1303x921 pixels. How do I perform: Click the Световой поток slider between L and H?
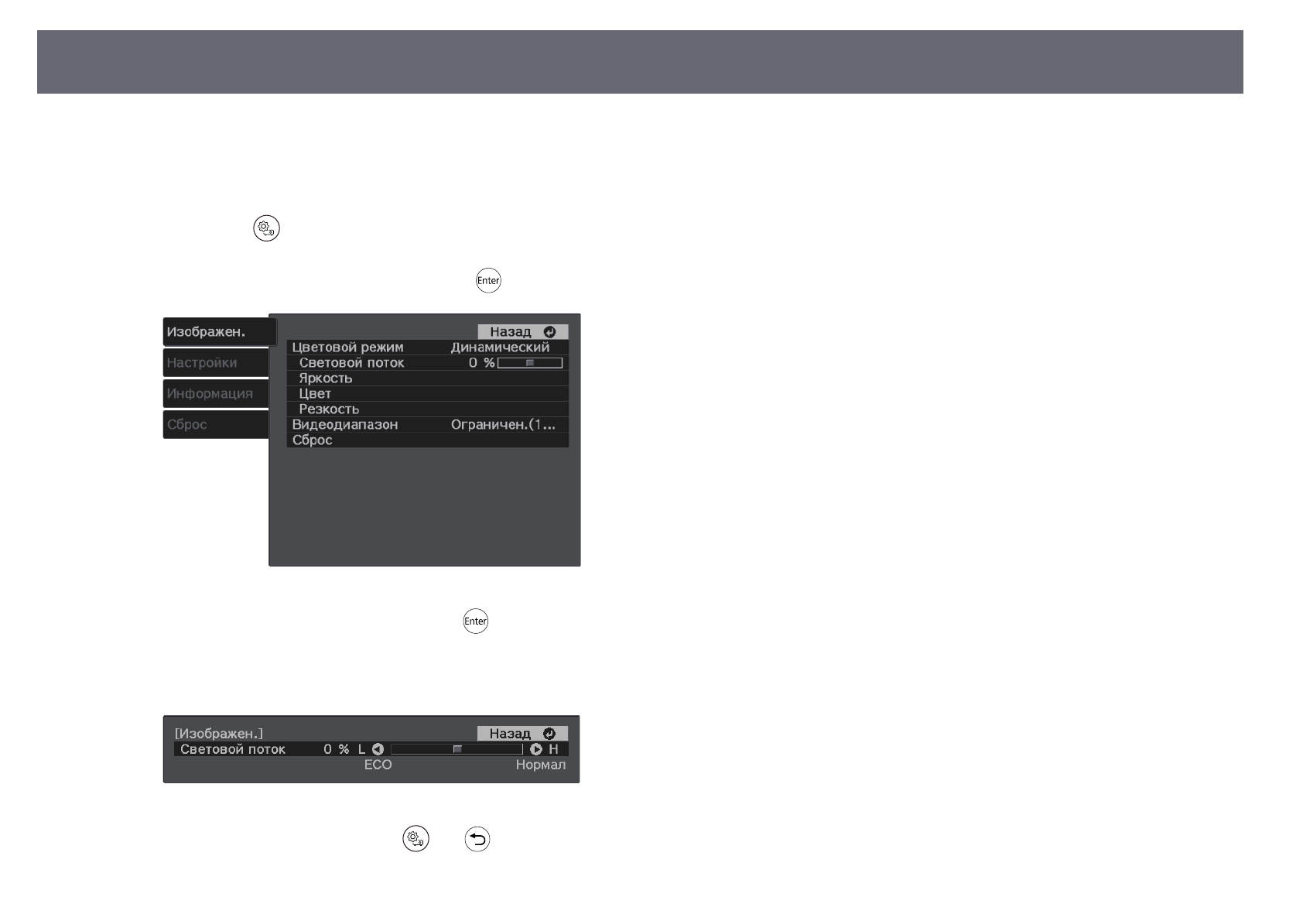click(x=457, y=749)
